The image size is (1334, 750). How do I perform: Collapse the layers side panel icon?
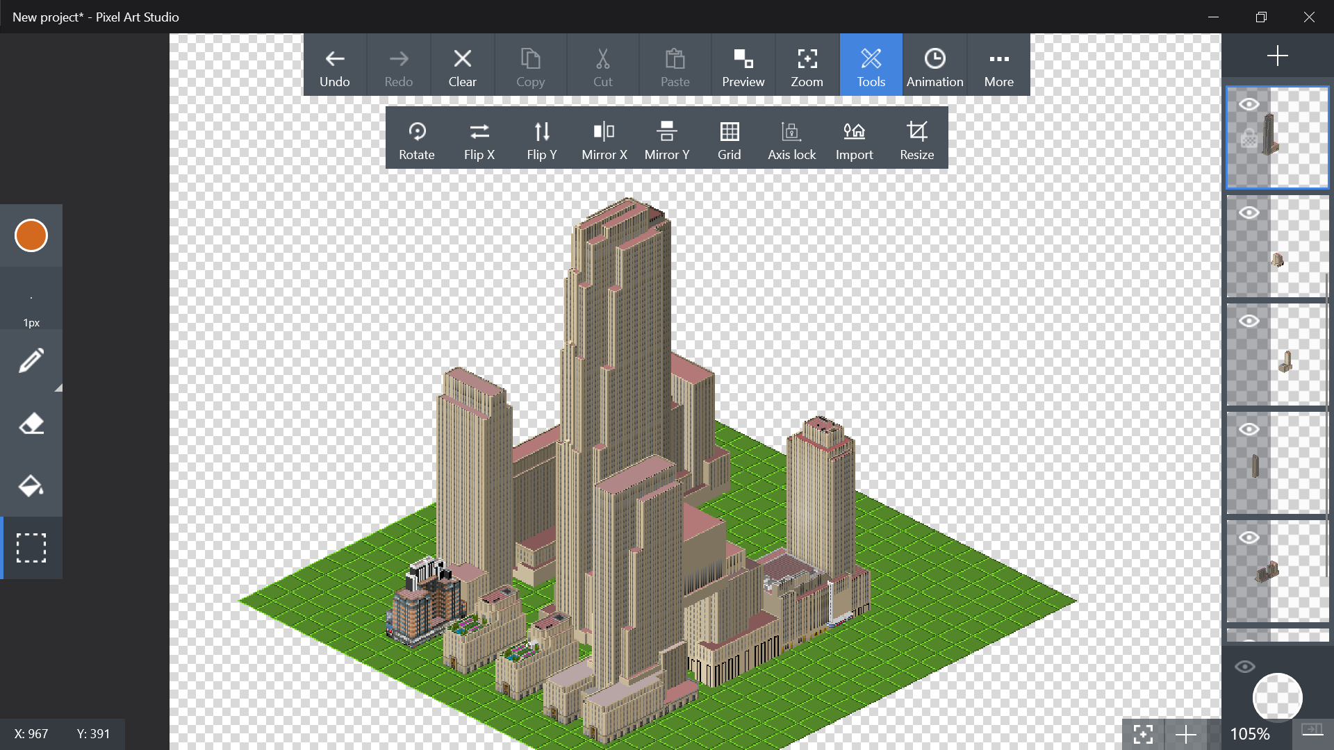coord(1312,729)
